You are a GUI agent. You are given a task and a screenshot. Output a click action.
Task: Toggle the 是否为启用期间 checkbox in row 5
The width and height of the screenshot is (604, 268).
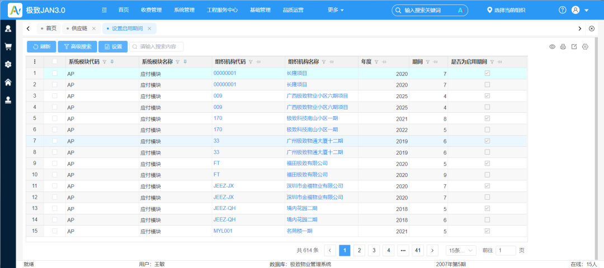point(487,118)
